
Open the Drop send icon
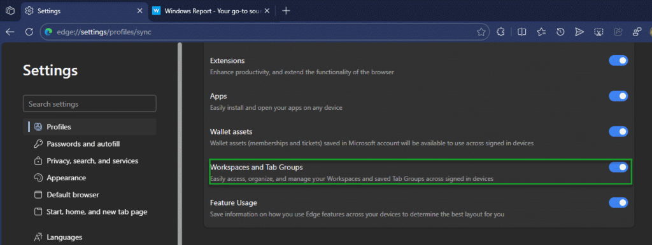click(579, 32)
